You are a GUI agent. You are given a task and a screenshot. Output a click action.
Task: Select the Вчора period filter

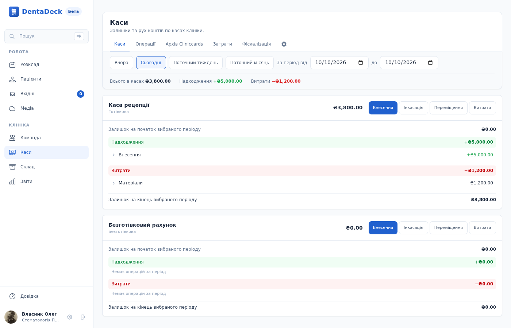(x=122, y=63)
